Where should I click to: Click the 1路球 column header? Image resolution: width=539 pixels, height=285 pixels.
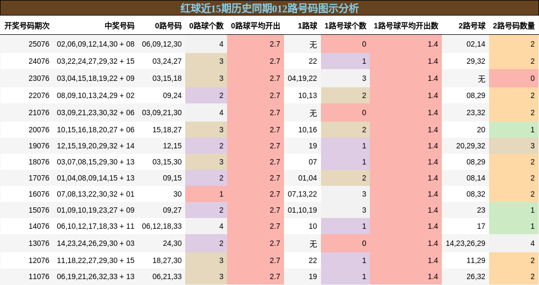point(307,26)
